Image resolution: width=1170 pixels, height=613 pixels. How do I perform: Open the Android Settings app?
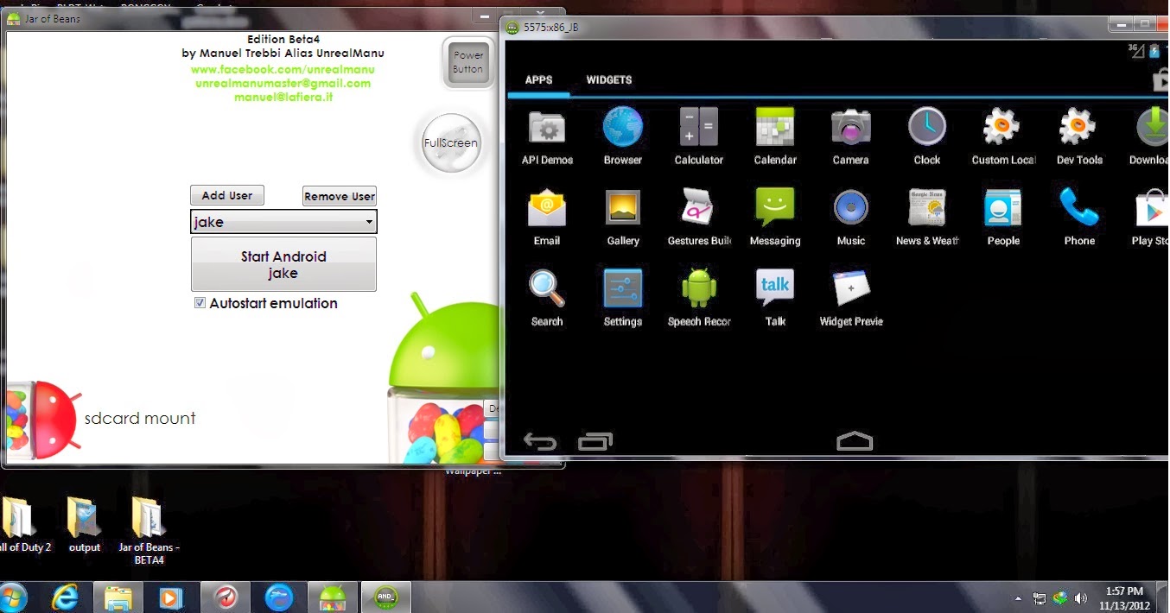(623, 298)
